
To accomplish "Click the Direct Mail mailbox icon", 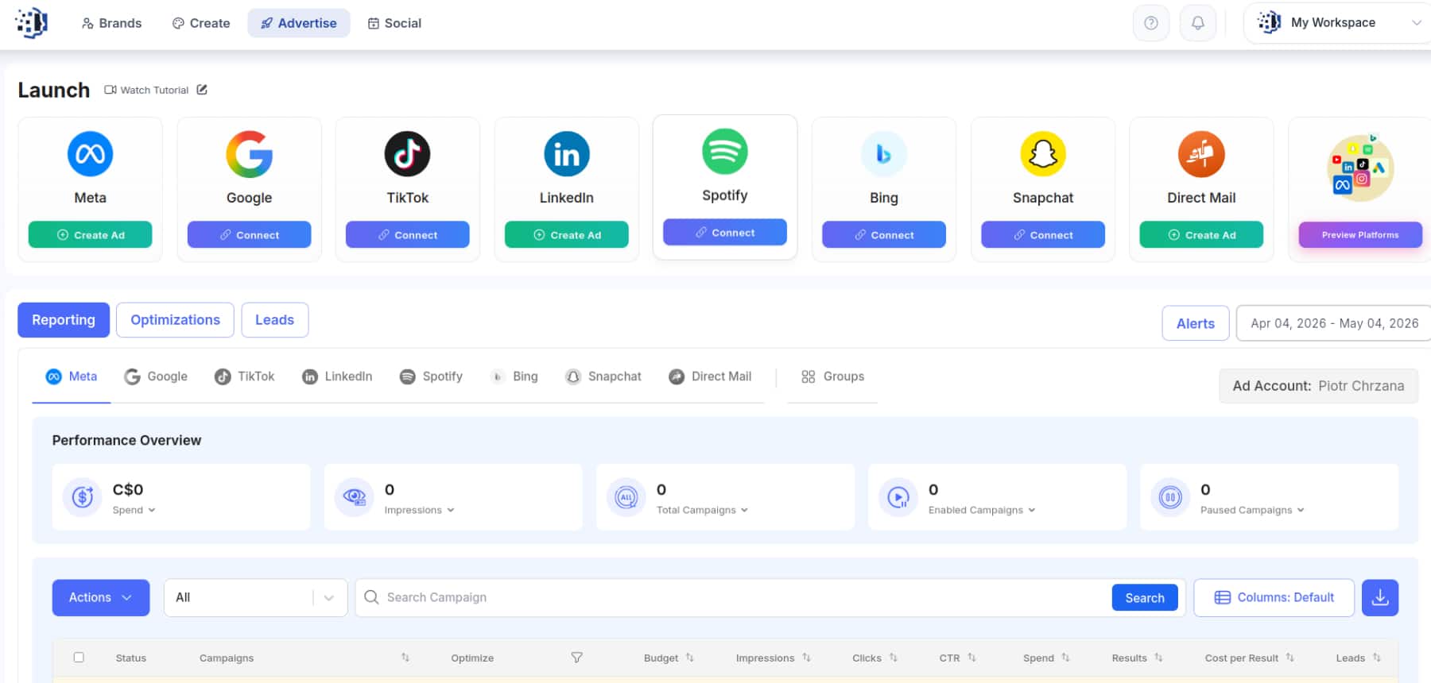I will point(1200,153).
